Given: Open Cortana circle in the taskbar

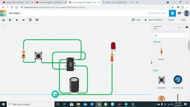Looking at the screenshot, I should 58,104.
